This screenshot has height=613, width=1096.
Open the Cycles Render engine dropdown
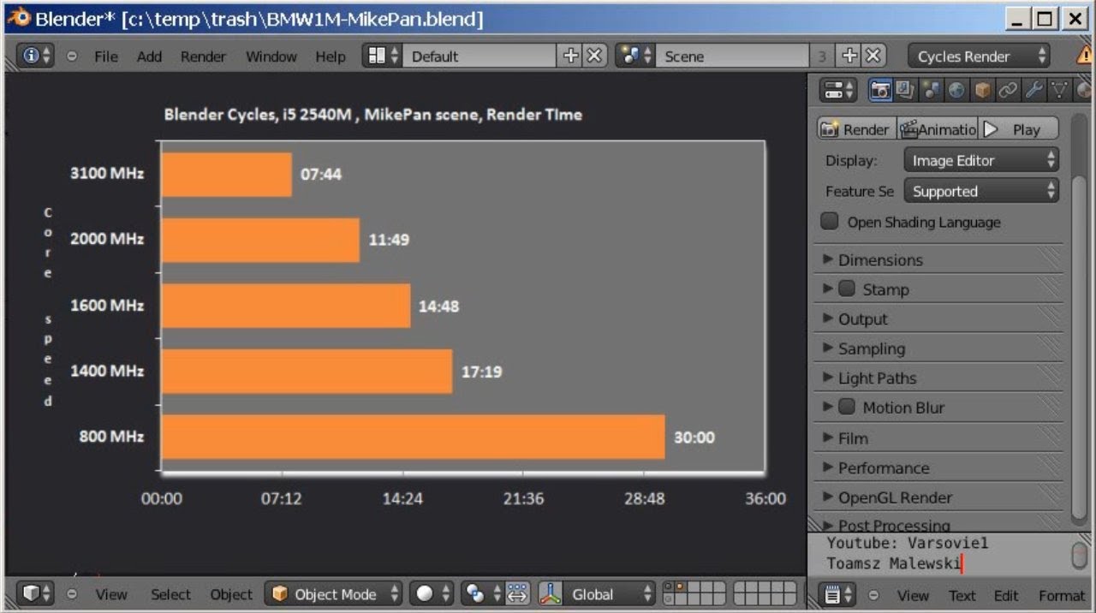click(x=979, y=57)
